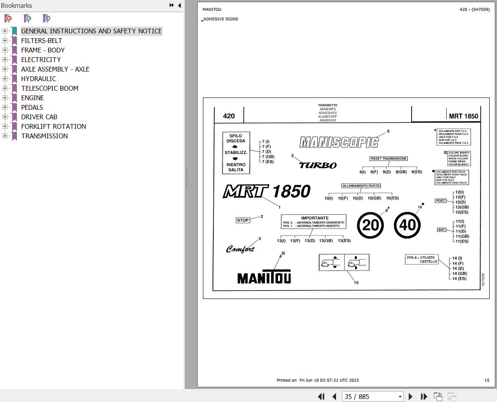Jump to the first page of the document
497x402 pixels.
pos(321,396)
